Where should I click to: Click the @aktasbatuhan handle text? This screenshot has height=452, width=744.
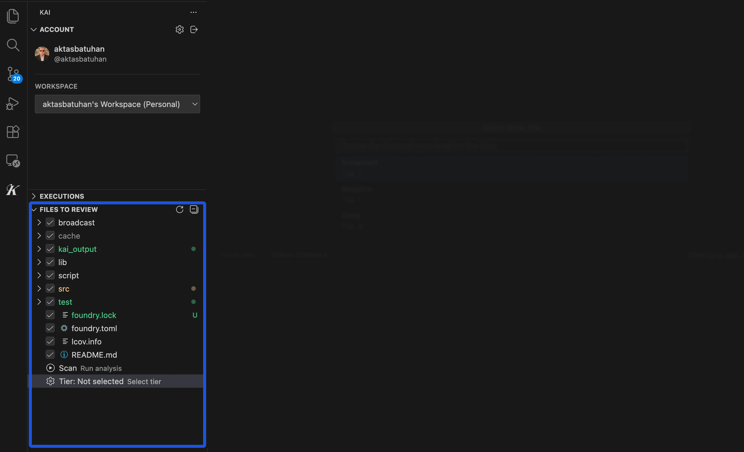pos(80,59)
